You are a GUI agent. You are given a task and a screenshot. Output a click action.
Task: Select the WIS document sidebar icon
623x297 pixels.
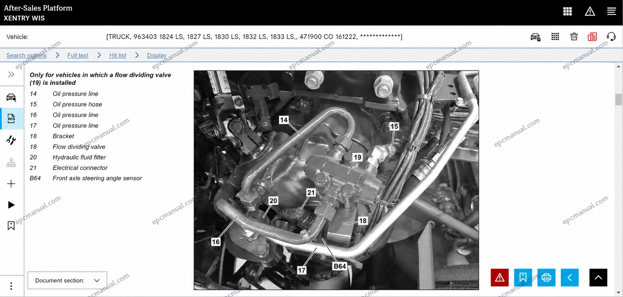tap(11, 119)
